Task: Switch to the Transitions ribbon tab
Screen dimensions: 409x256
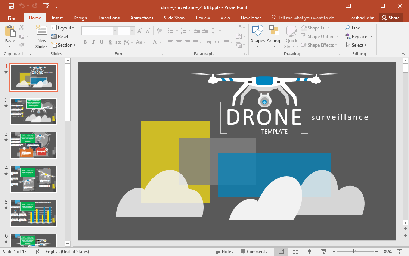Action: point(108,18)
